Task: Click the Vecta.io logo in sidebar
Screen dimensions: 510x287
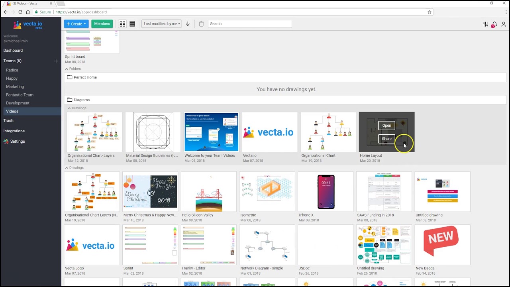Action: [x=27, y=25]
